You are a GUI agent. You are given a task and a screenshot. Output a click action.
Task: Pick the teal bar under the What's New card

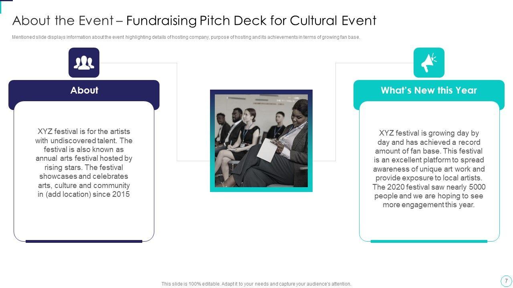(x=429, y=241)
